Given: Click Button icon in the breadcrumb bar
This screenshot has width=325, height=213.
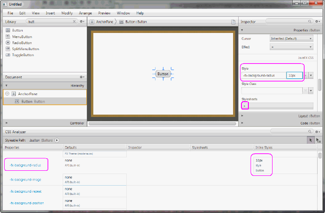Looking at the screenshot, I should click(122, 22).
